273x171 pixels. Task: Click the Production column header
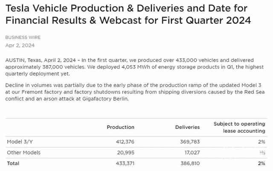click(120, 127)
